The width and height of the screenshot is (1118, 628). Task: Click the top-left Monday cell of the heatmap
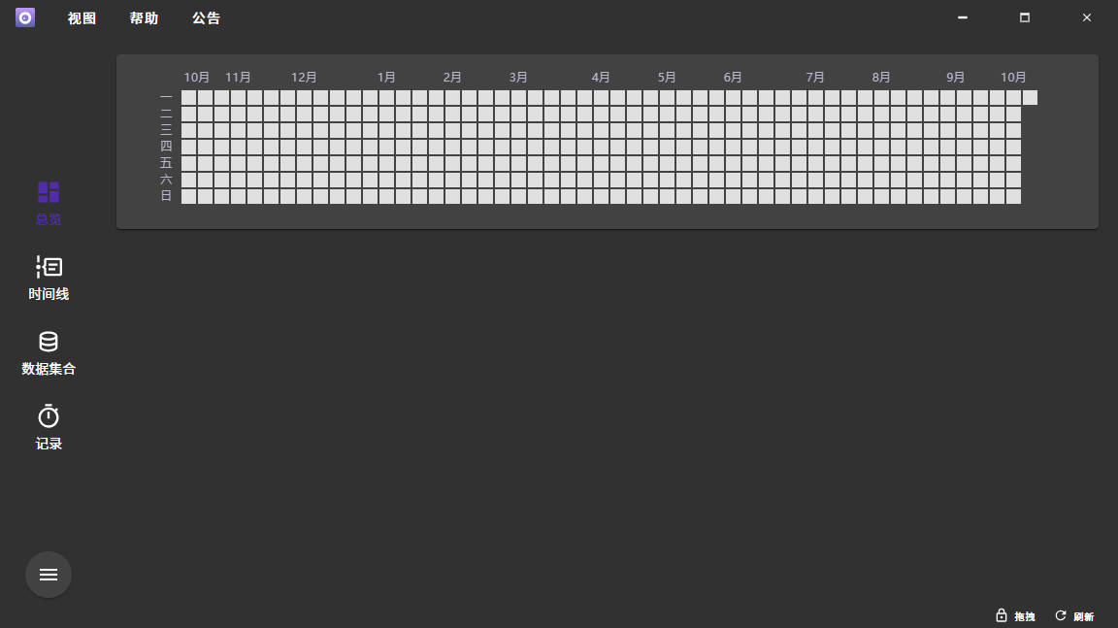pos(188,97)
